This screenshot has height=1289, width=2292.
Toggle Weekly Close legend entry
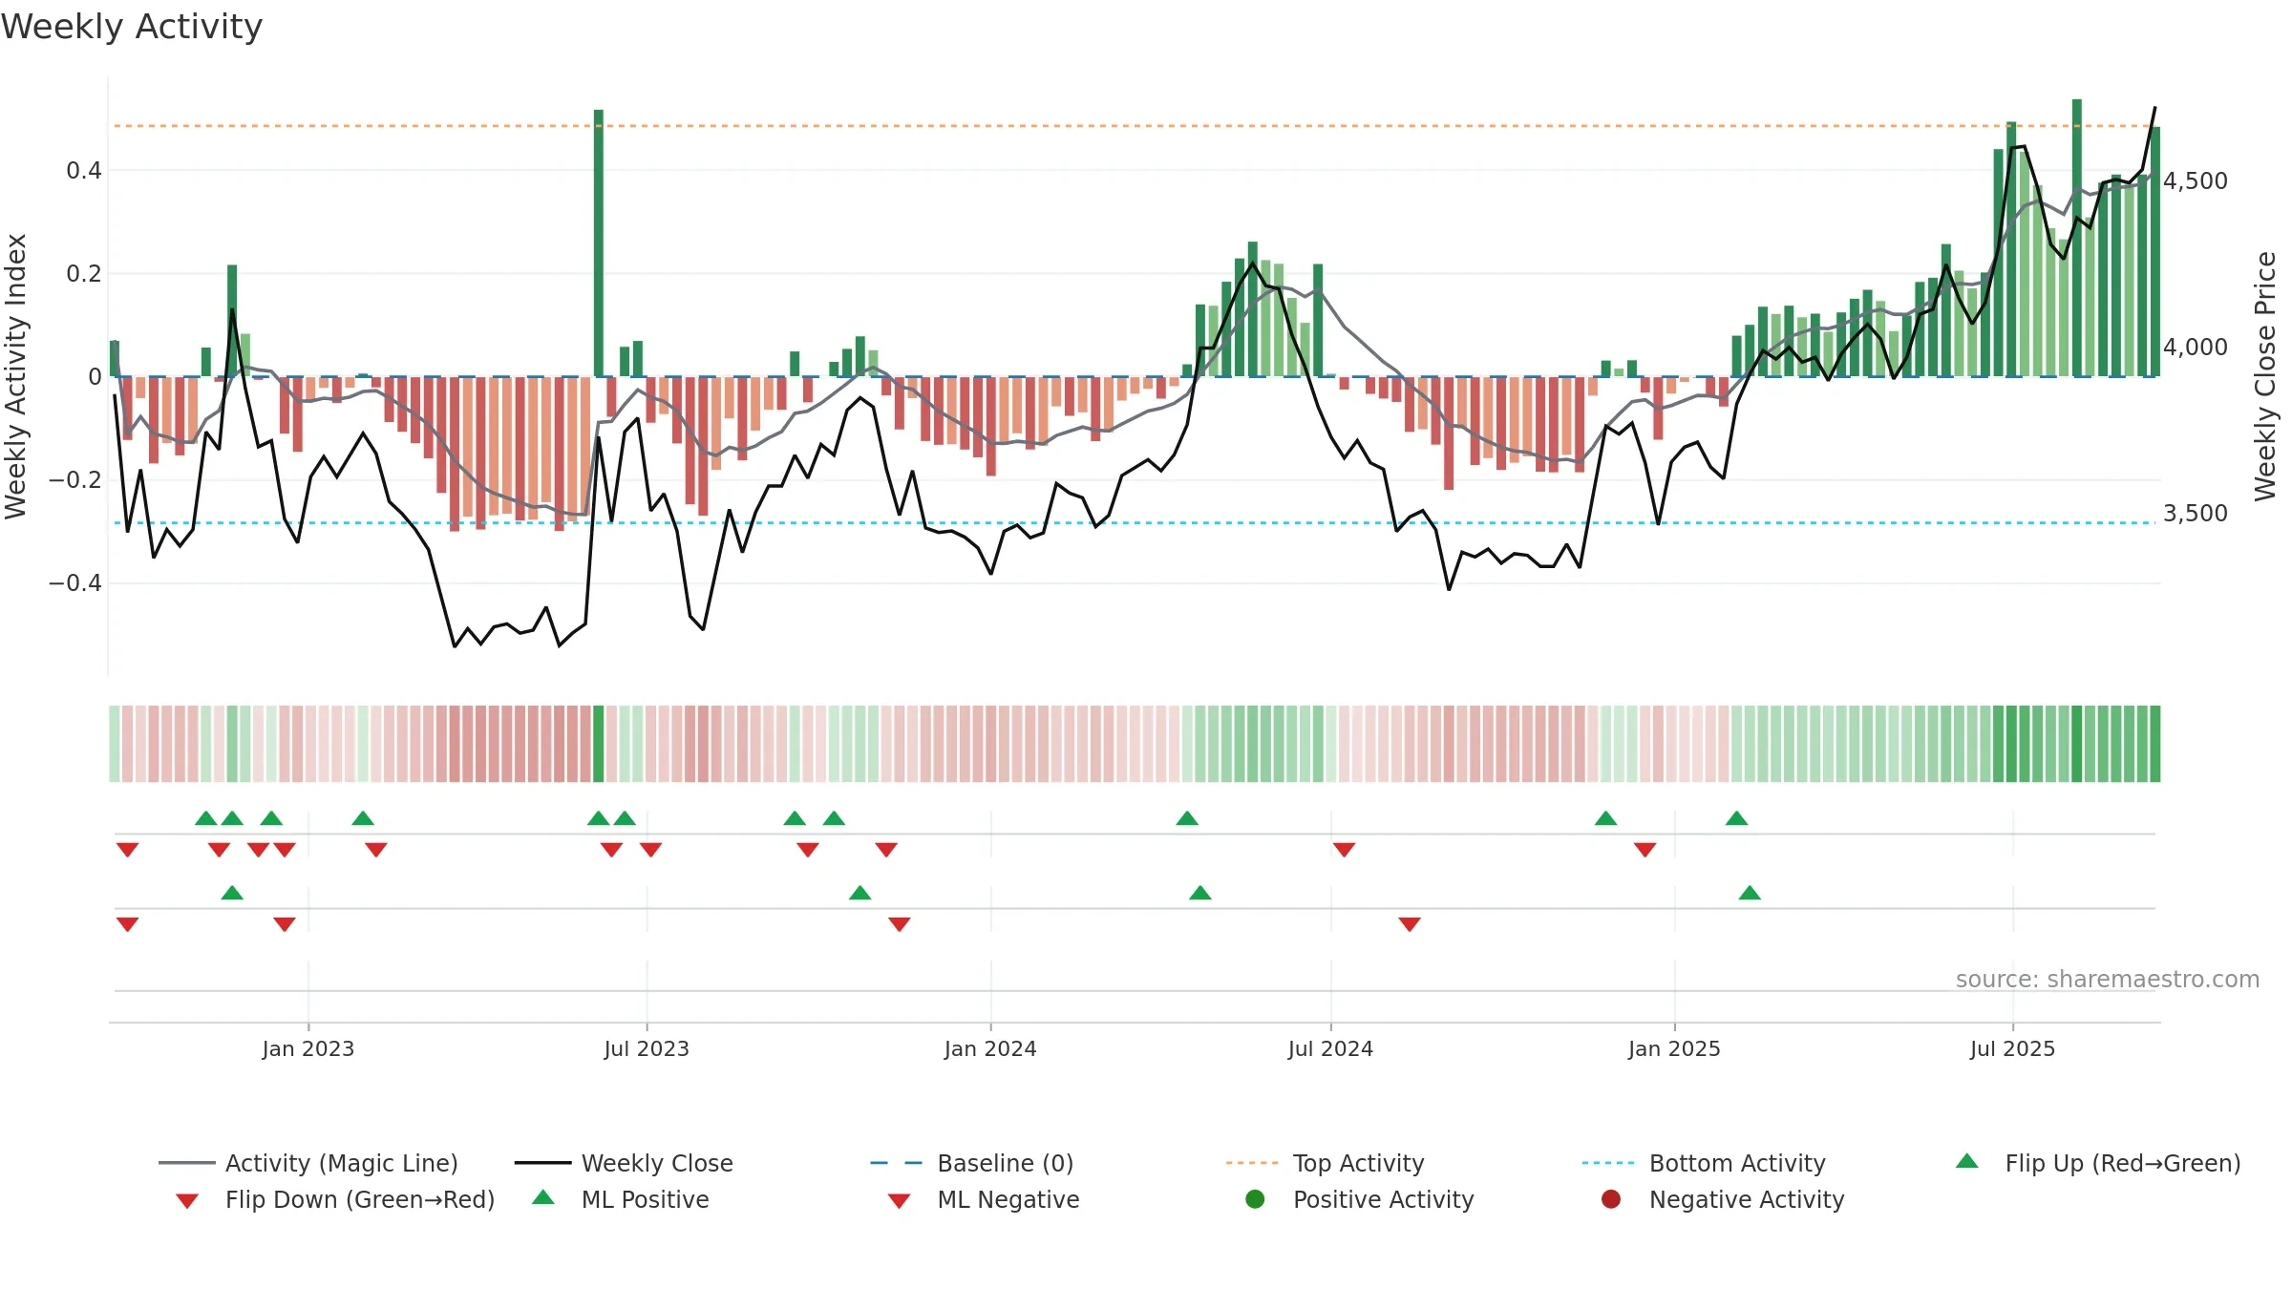pos(624,1163)
